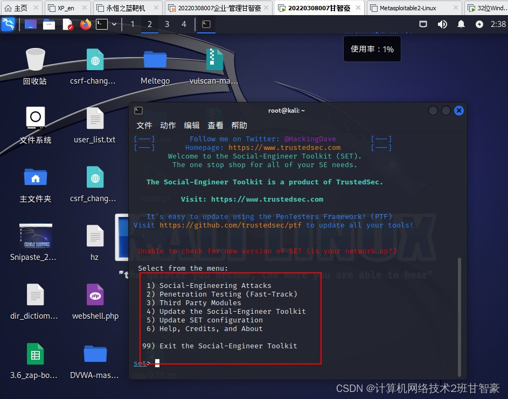Open the 动作 menu in terminal
508x399 pixels.
click(168, 126)
